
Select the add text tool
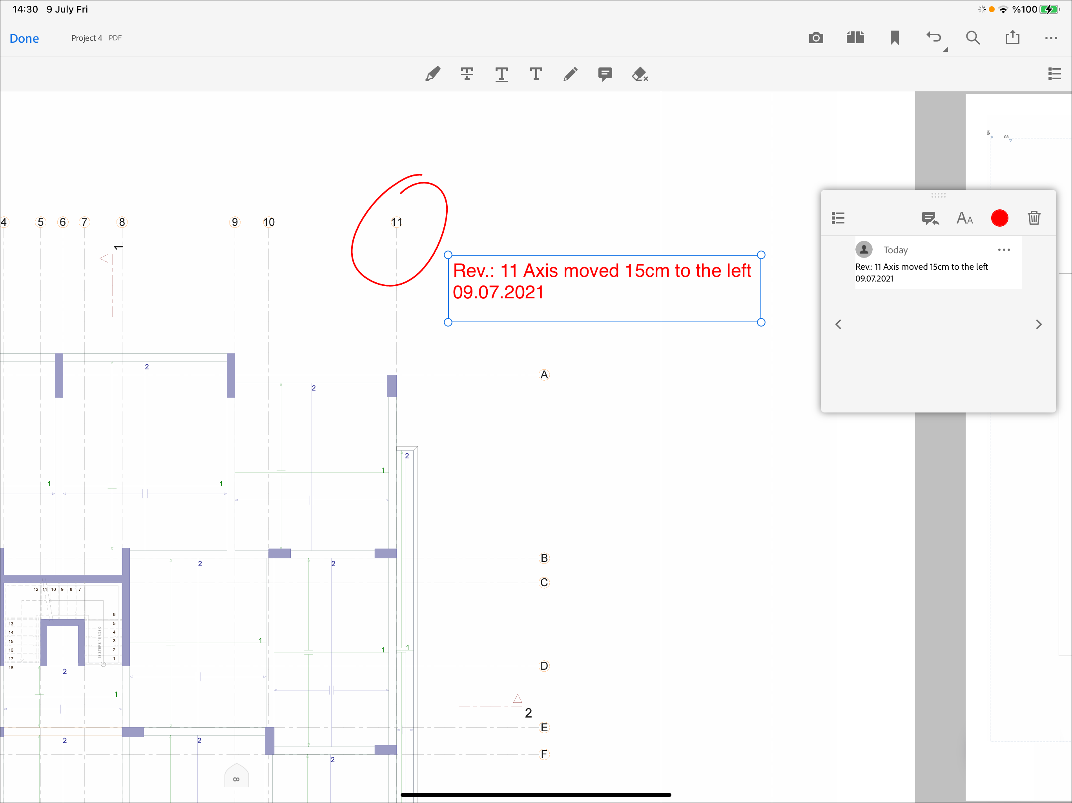[x=536, y=74]
